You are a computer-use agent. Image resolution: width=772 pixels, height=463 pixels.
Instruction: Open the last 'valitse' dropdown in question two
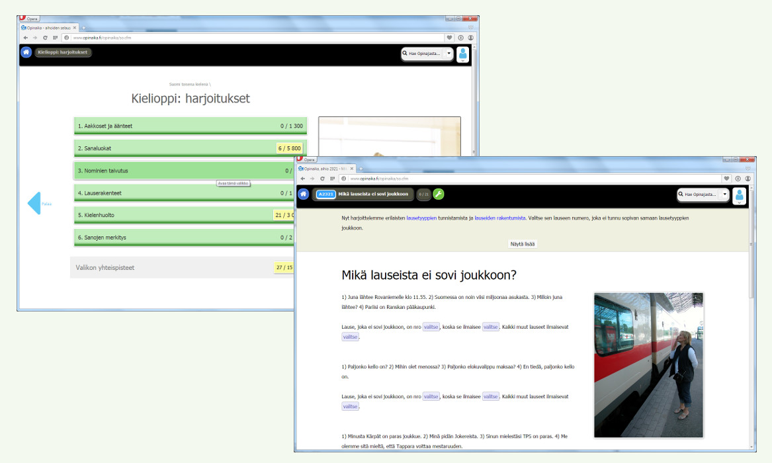350,406
